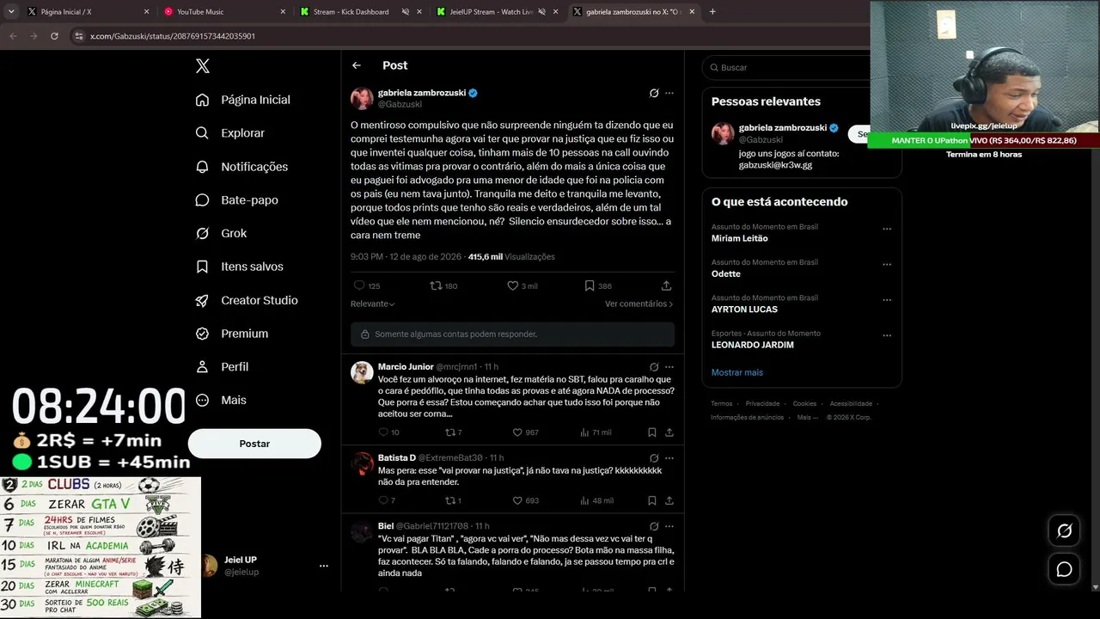This screenshot has width=1100, height=619.
Task: Unmute the Stream - Kick Dashboard tab
Action: click(x=406, y=12)
